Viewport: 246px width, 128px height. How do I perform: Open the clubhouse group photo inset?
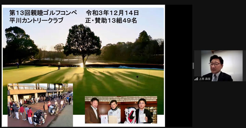point(40,105)
